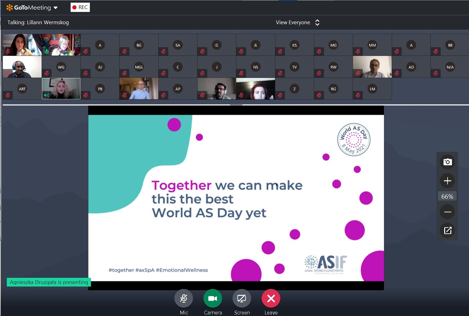This screenshot has height=316, width=469.
Task: Click the LM participant avatar
Action: click(372, 89)
